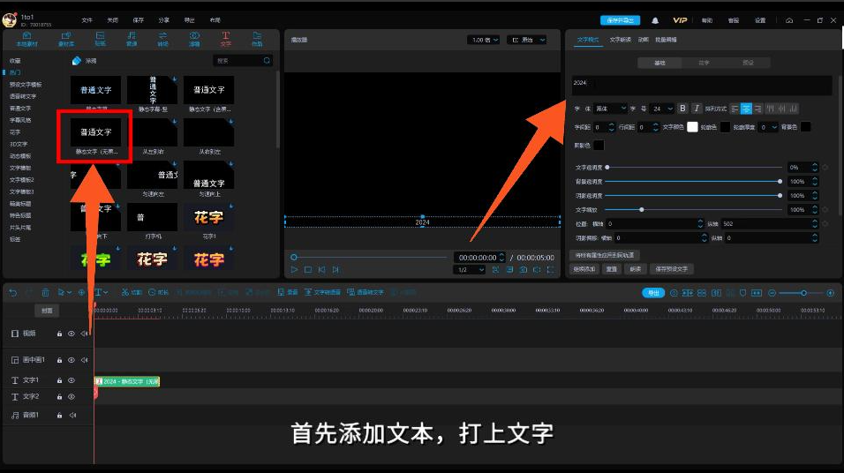Screen dimensions: 844x473
Task: Delete selected clip with trash icon
Action: pyautogui.click(x=45, y=292)
